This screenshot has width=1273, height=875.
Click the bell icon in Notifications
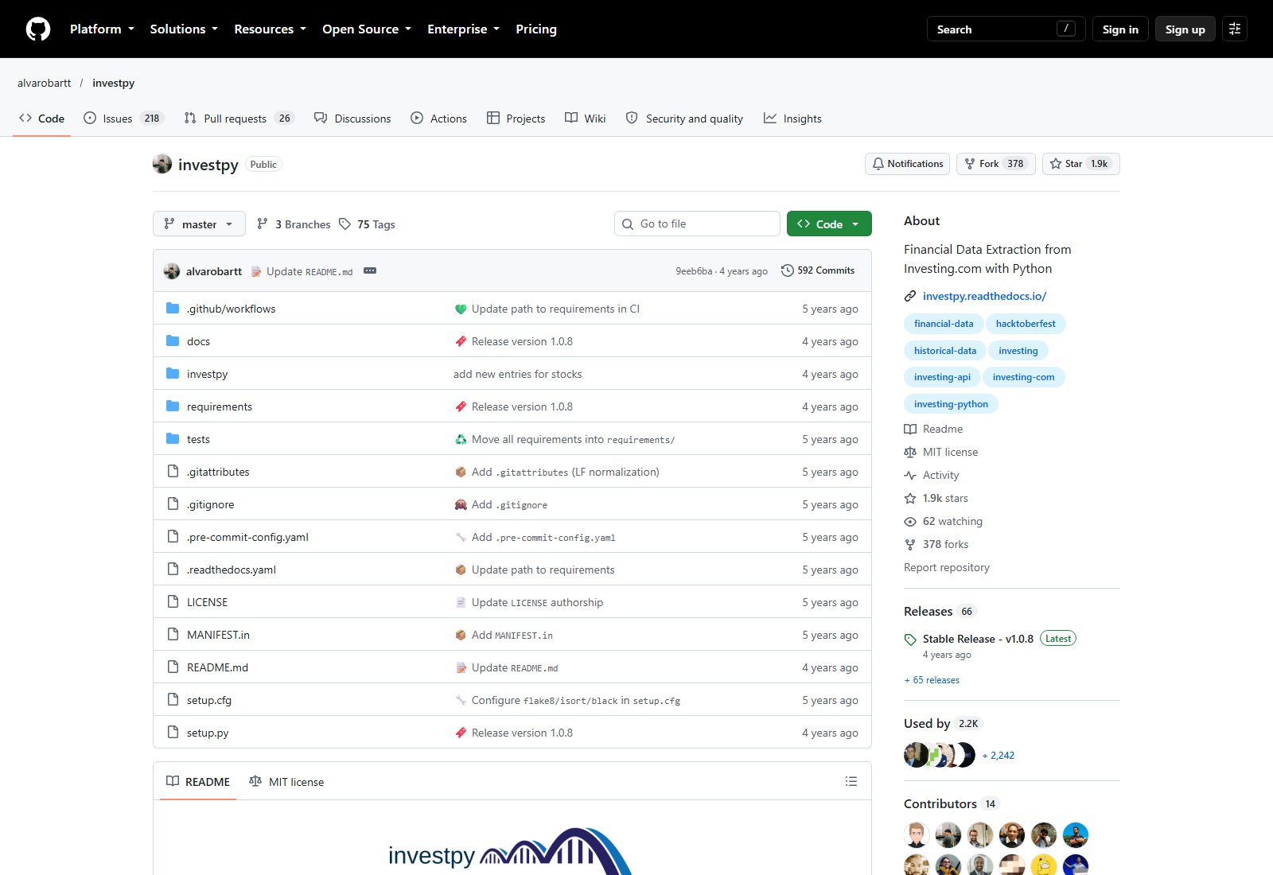pos(878,164)
